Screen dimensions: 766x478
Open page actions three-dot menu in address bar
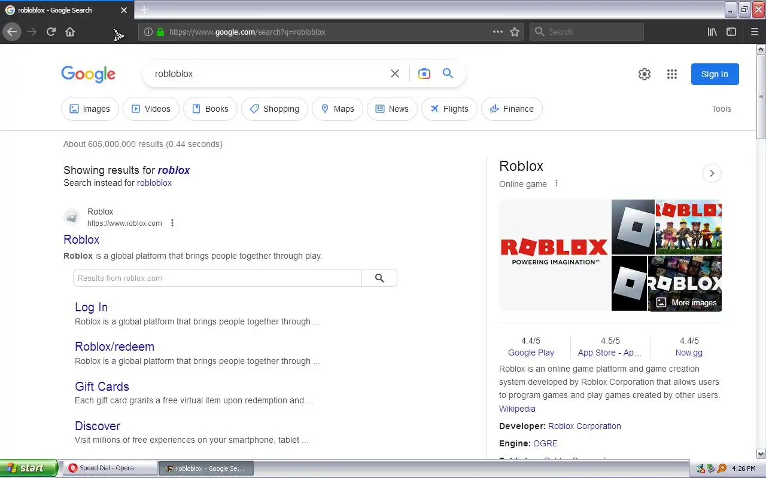(497, 32)
